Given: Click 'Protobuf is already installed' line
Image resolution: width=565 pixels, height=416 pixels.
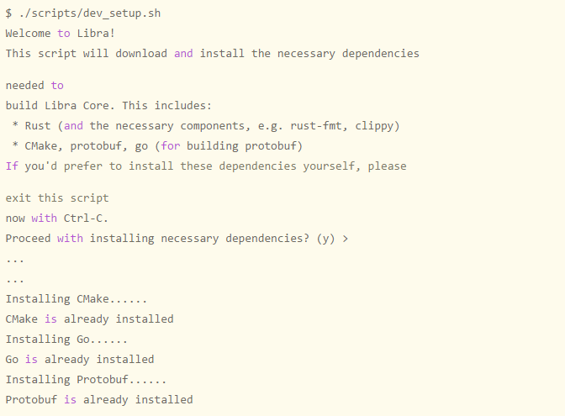Looking at the screenshot, I should tap(99, 400).
